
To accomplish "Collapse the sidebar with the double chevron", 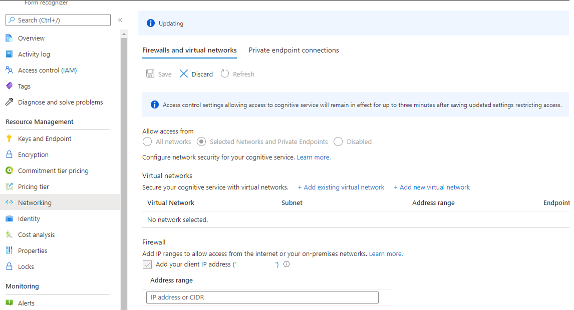I will click(x=120, y=20).
